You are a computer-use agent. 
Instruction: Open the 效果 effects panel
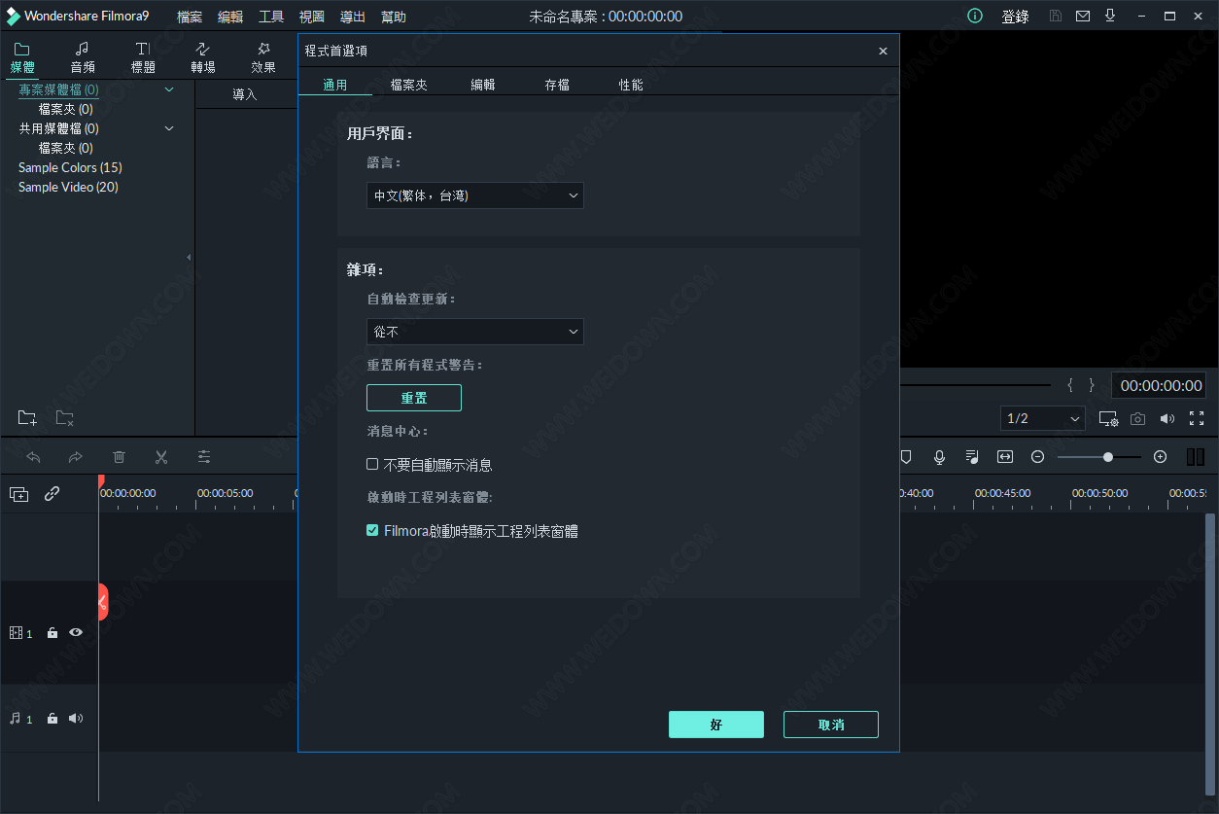(263, 57)
